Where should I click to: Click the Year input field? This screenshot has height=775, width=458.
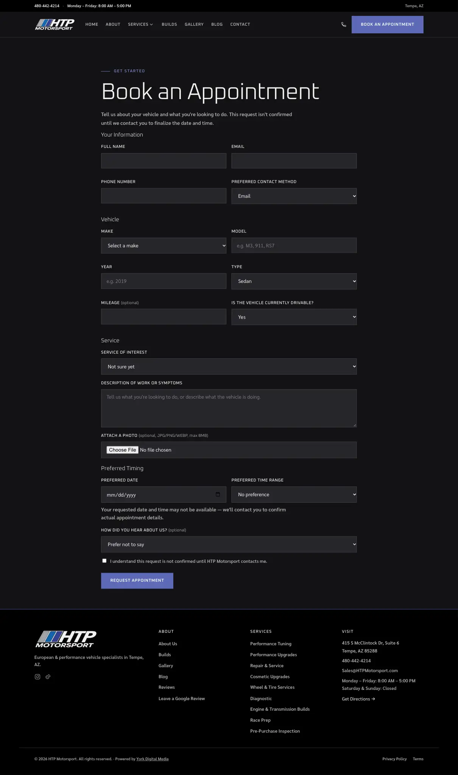click(x=164, y=281)
